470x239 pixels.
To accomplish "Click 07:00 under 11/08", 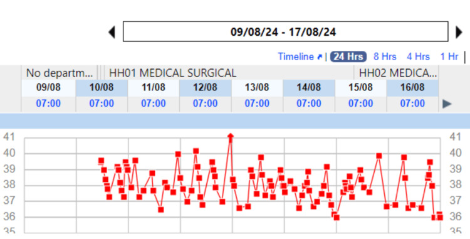I will (154, 104).
